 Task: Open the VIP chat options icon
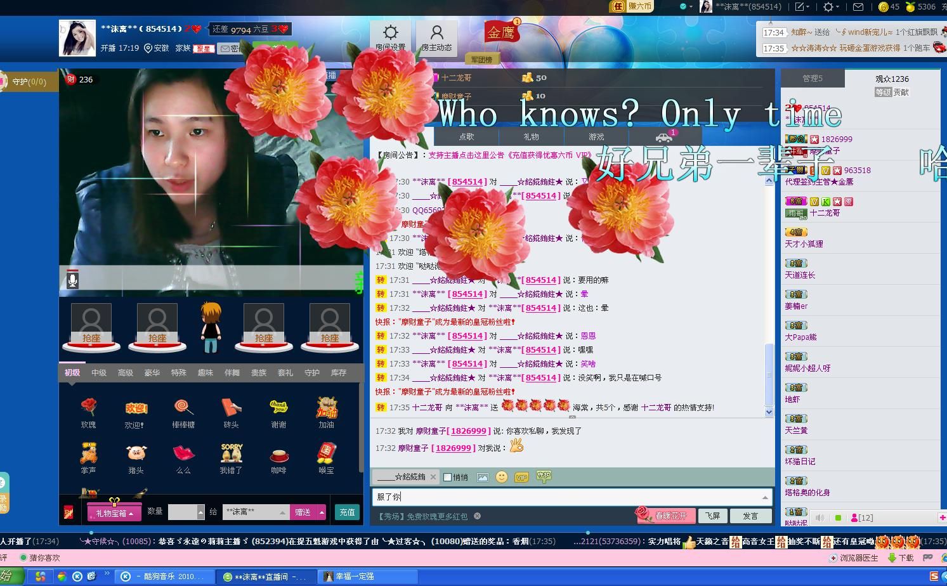click(521, 477)
